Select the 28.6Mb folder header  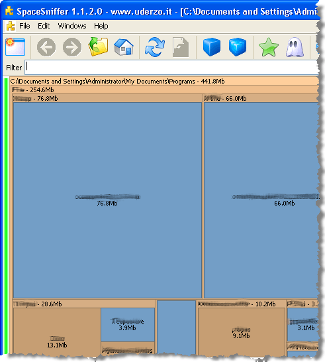[84, 304]
